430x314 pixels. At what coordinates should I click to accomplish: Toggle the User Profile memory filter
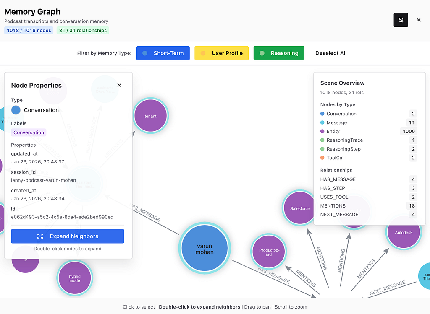point(221,53)
